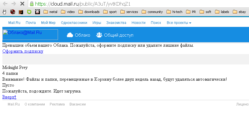Stop page loading with the X button
Screen dimensions: 249x133
point(22,4)
